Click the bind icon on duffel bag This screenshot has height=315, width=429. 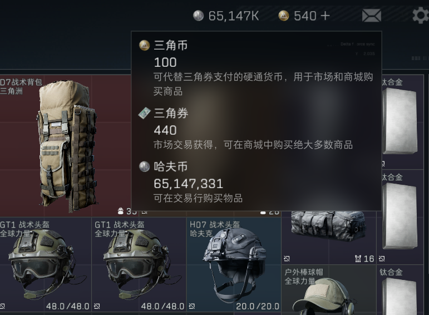[287, 259]
